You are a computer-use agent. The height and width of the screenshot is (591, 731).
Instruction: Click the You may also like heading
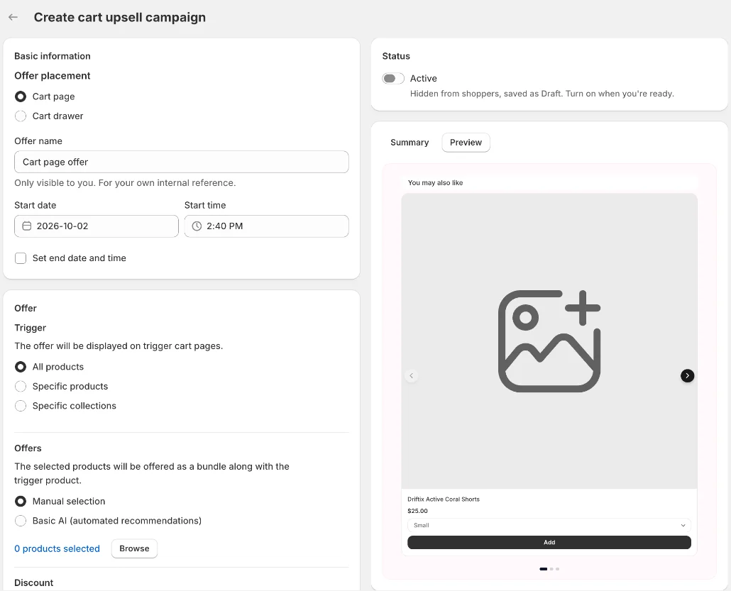click(436, 183)
